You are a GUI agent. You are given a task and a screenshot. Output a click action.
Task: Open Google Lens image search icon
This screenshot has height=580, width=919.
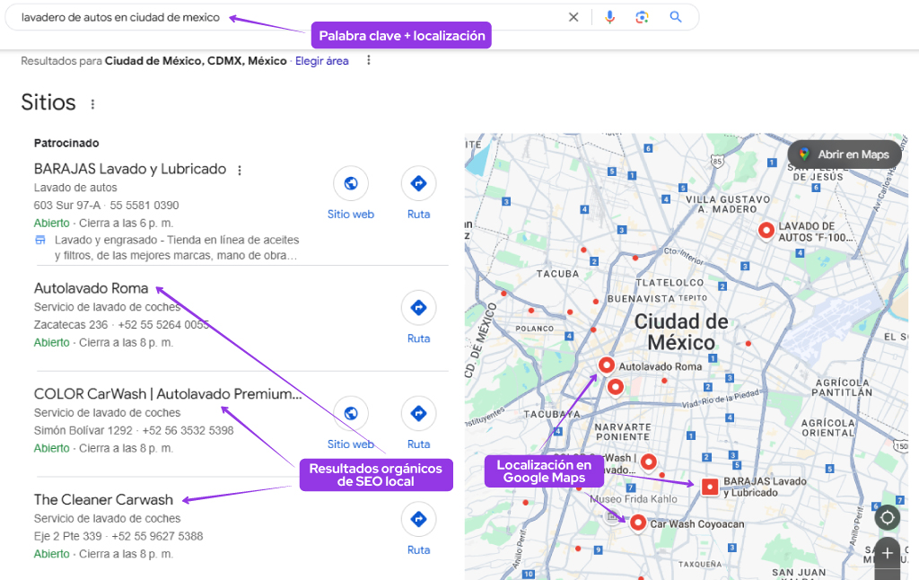(x=643, y=18)
